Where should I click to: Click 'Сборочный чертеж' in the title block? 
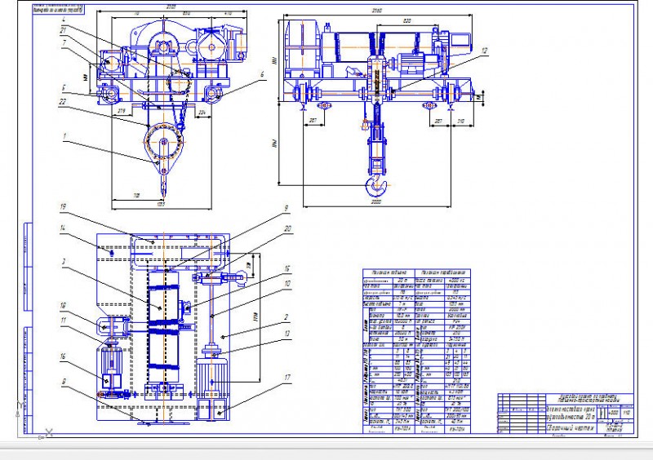(571, 428)
